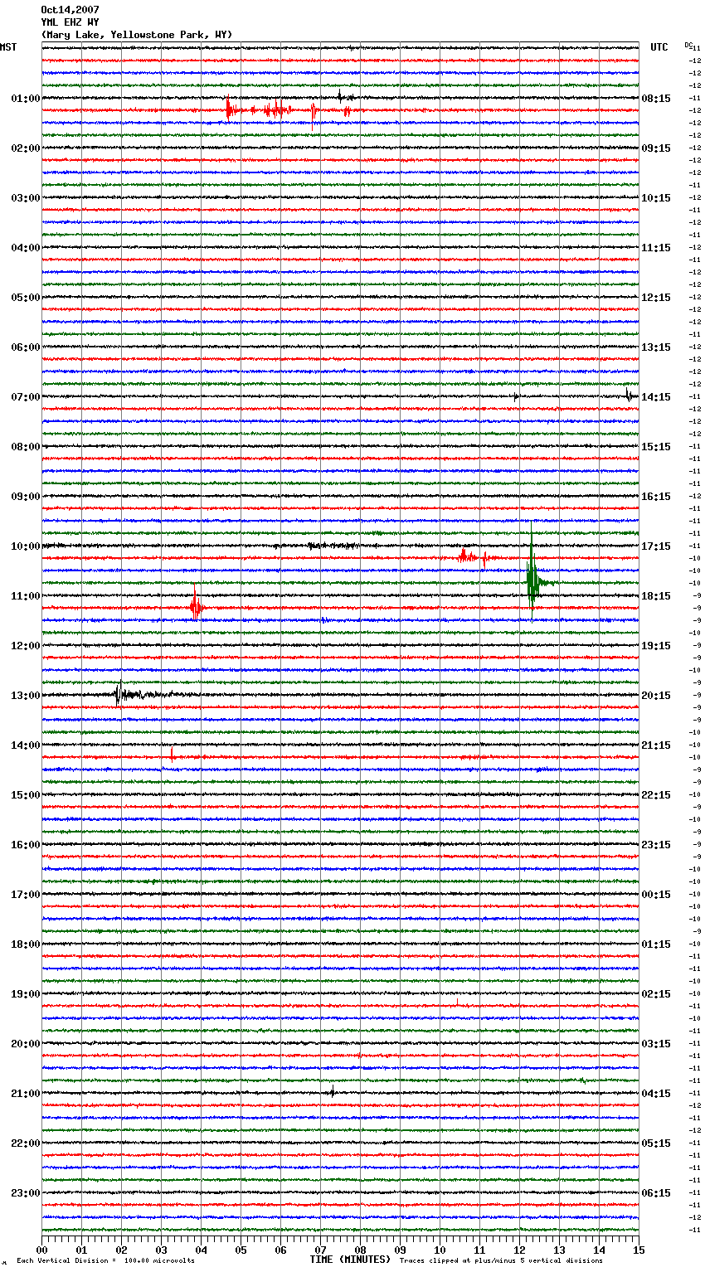
Task: Select the Mary Lake, Yellowstone Park location text
Action: coord(136,35)
